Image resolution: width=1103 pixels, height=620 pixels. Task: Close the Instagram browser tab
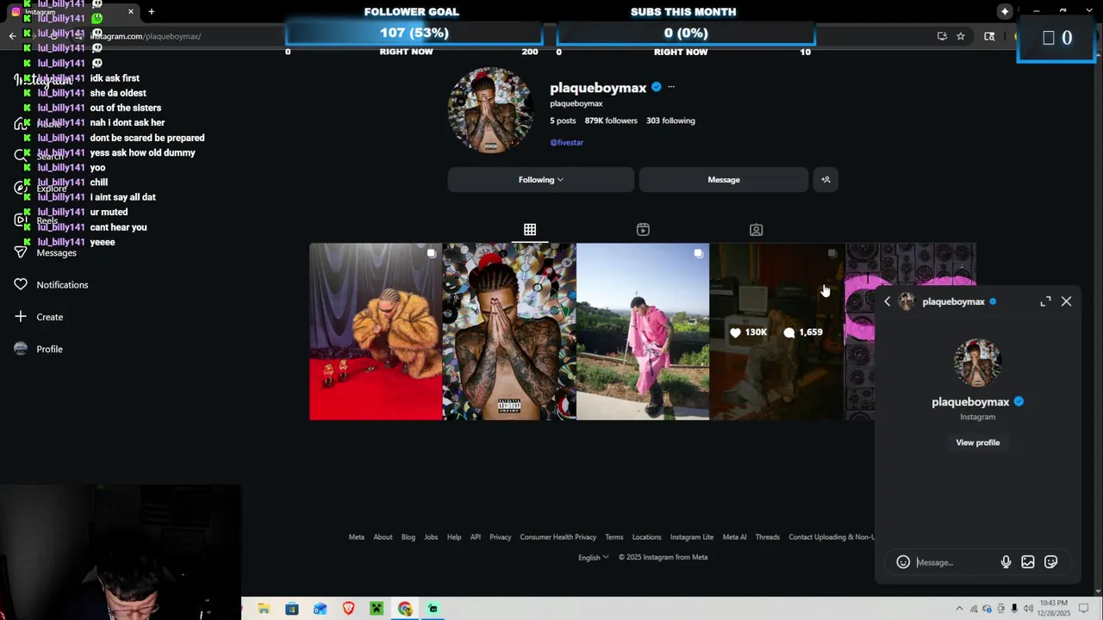click(x=131, y=11)
